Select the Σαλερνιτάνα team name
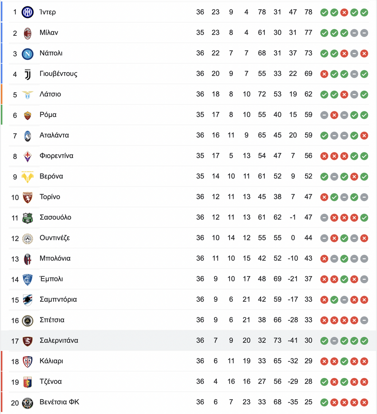Screen dimensions: 377x414 59,340
